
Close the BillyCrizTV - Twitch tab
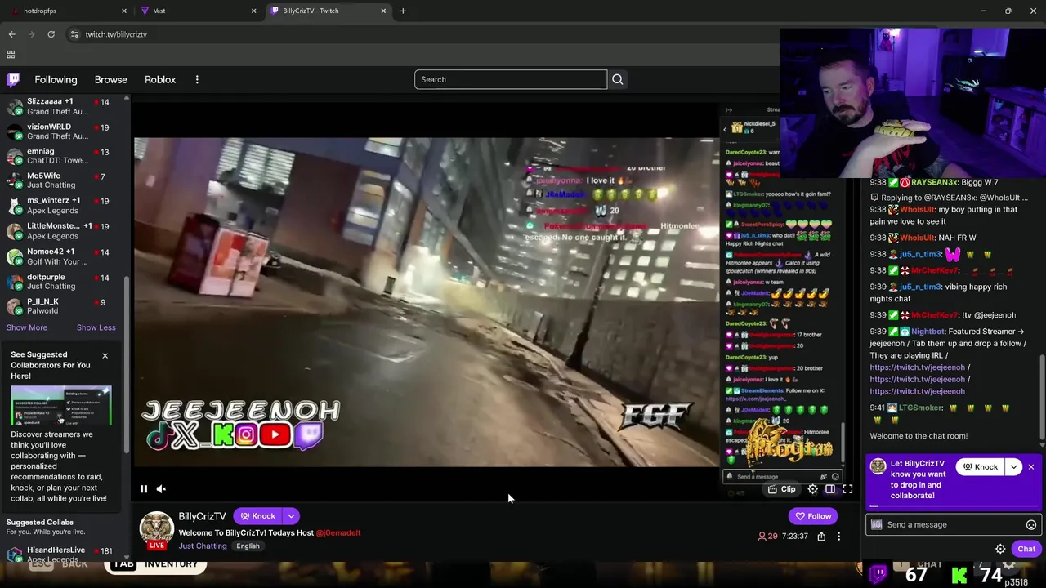(x=383, y=11)
